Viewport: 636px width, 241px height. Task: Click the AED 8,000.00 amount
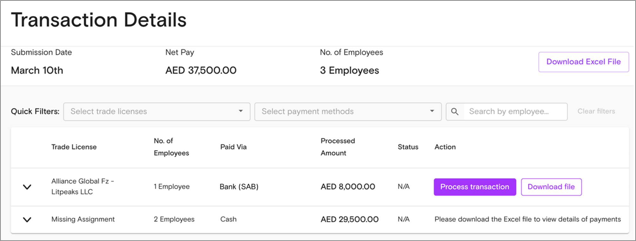tap(348, 187)
